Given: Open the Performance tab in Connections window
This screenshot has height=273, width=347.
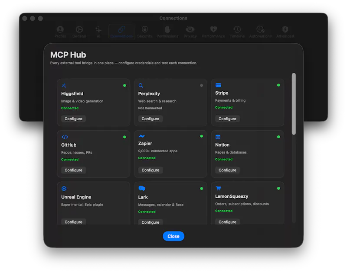Looking at the screenshot, I should (213, 32).
